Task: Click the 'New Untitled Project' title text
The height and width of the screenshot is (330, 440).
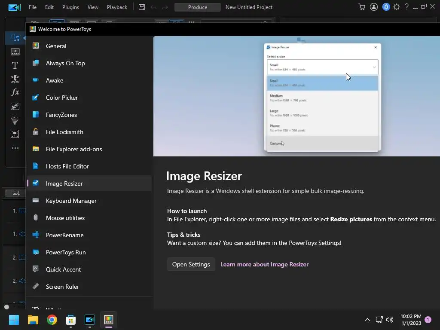Action: 249,7
